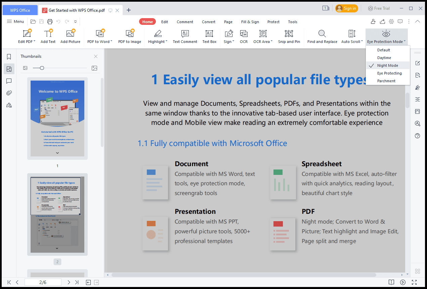The width and height of the screenshot is (427, 289).
Task: Switch to the WPS Office home tab
Action: (x=20, y=10)
